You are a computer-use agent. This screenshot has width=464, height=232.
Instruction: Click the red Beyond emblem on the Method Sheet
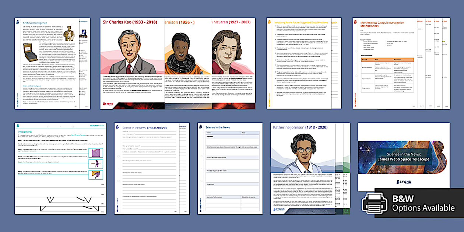tap(356, 22)
